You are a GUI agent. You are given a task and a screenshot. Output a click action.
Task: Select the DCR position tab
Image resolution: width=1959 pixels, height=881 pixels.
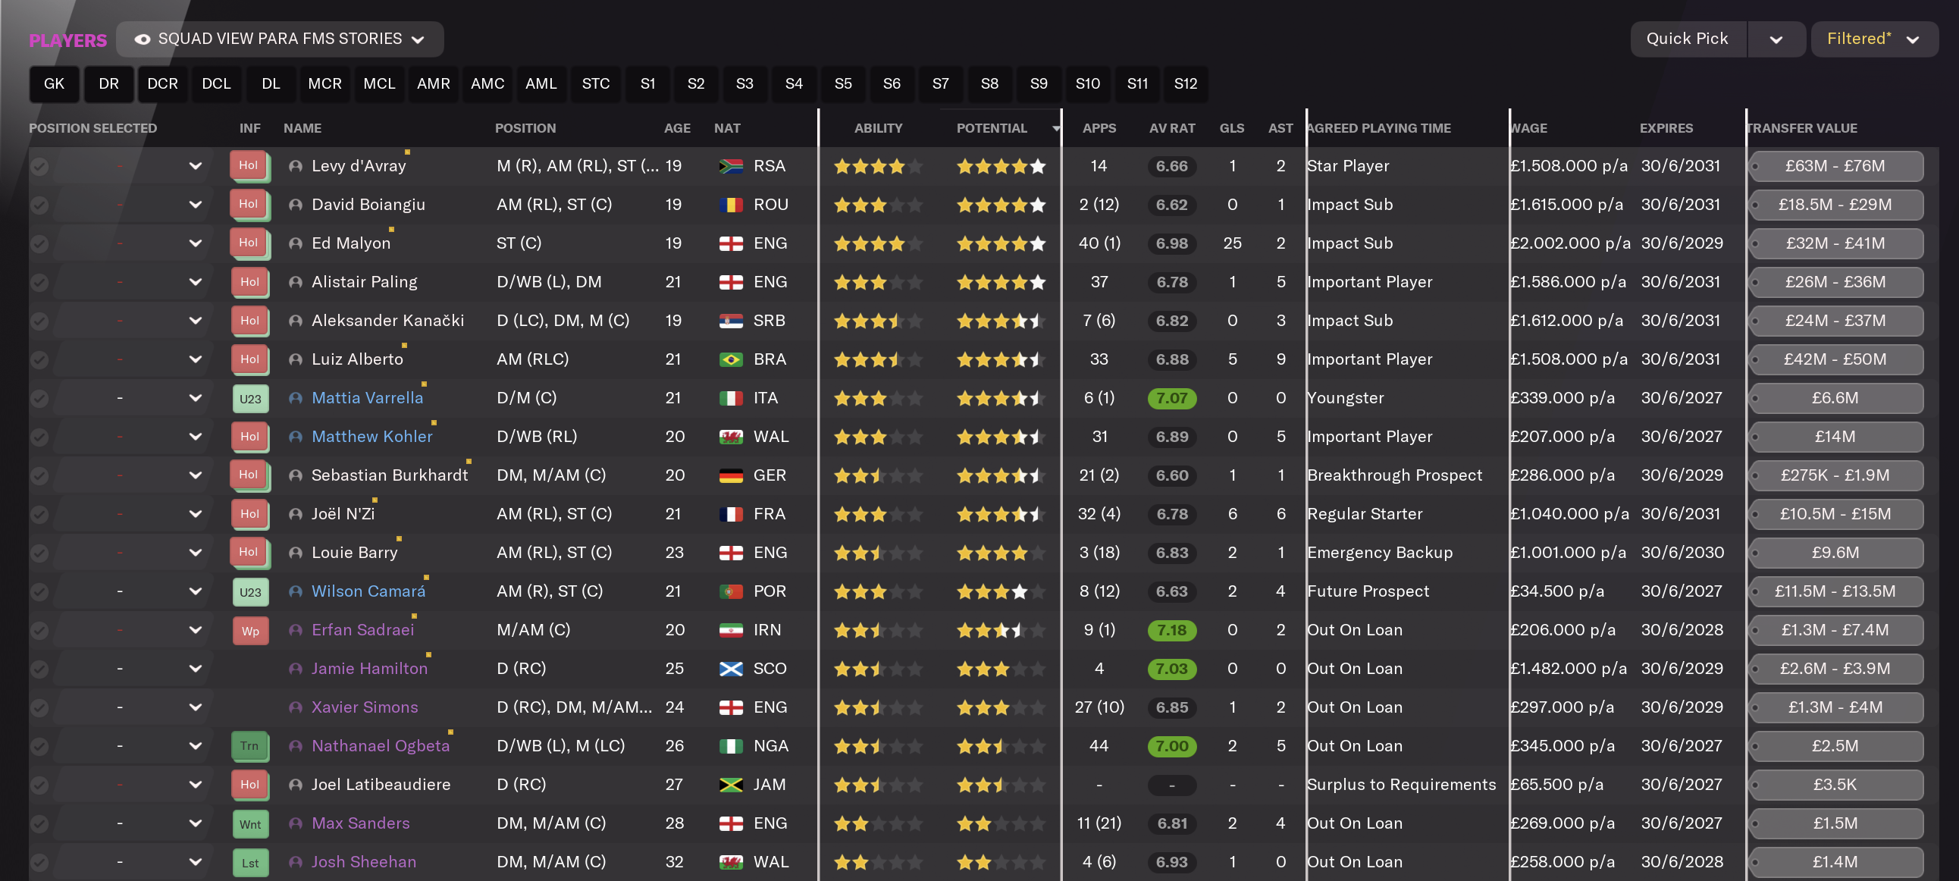tap(162, 83)
